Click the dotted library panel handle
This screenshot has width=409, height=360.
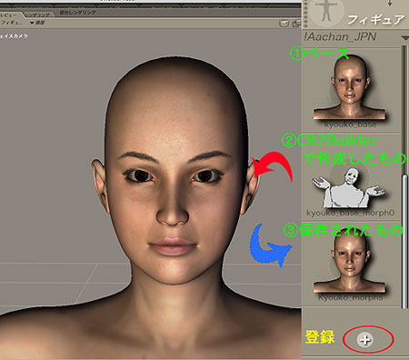coord(305,14)
